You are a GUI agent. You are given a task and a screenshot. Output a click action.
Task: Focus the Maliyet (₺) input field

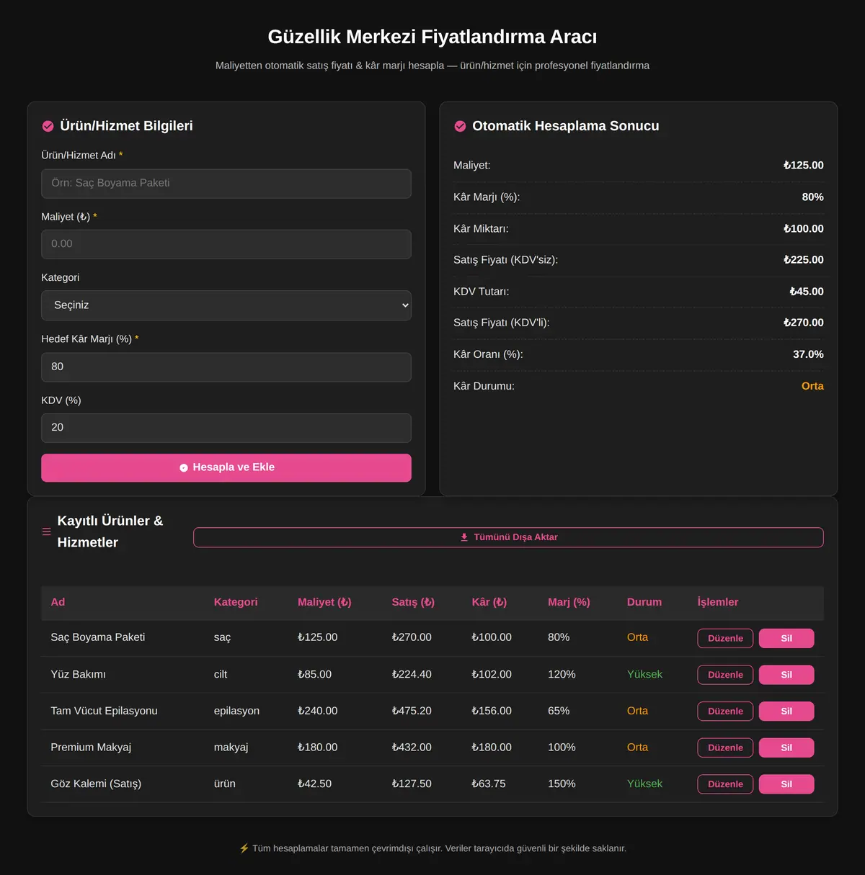pos(226,244)
